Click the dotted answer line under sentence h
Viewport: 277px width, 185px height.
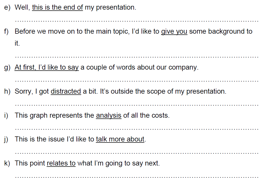click(x=137, y=105)
